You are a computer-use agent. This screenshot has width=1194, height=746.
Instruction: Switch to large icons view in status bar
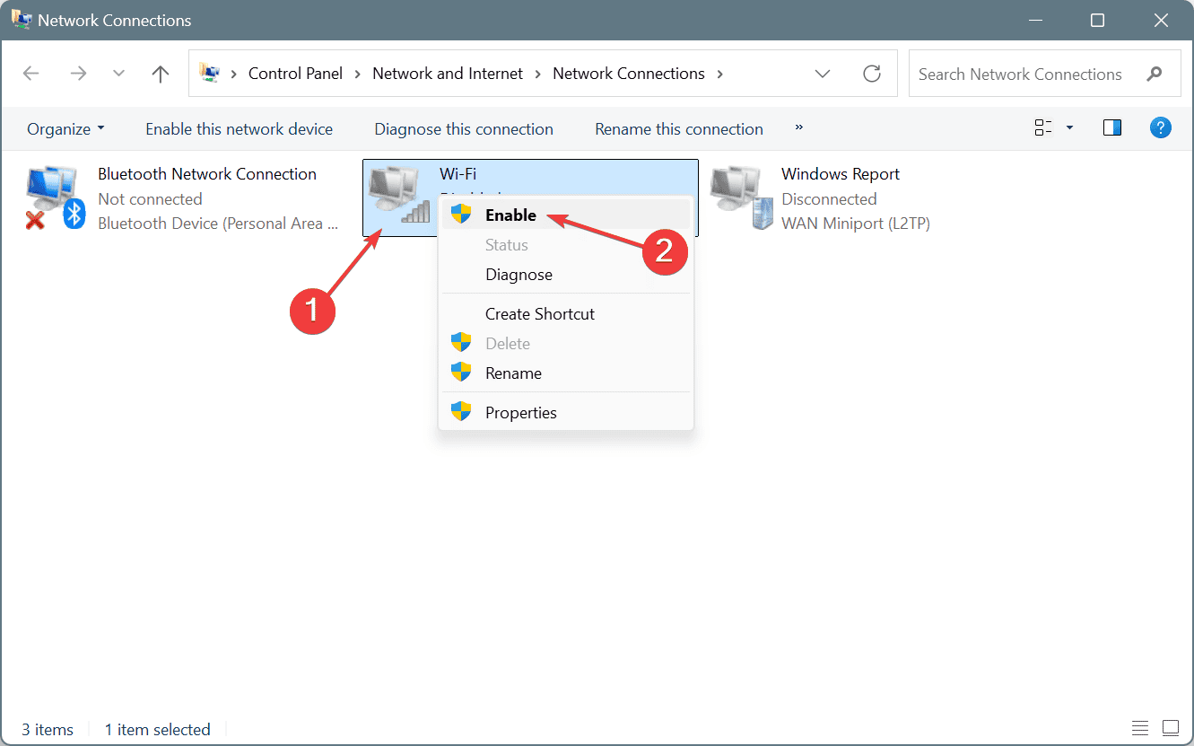pos(1171,727)
